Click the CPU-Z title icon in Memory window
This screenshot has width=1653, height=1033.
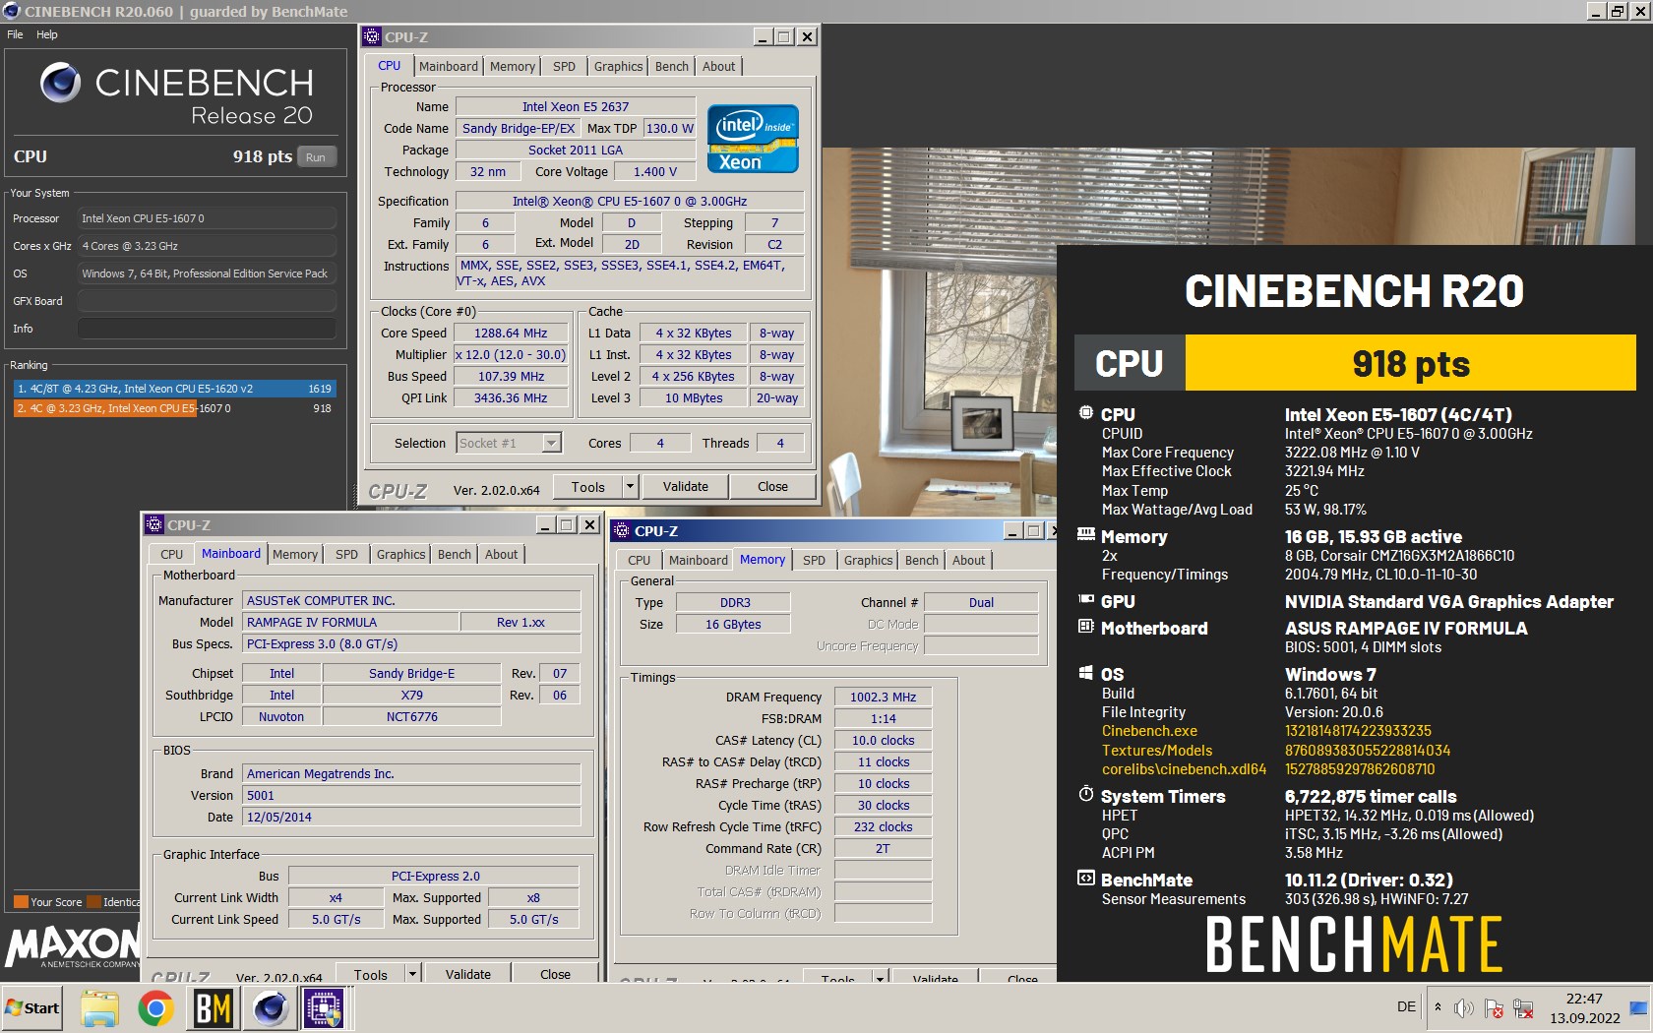tap(621, 531)
